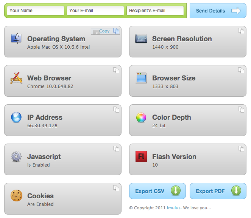This screenshot has width=251, height=218.
Task: Download report using Export PDF button
Action: [218, 191]
